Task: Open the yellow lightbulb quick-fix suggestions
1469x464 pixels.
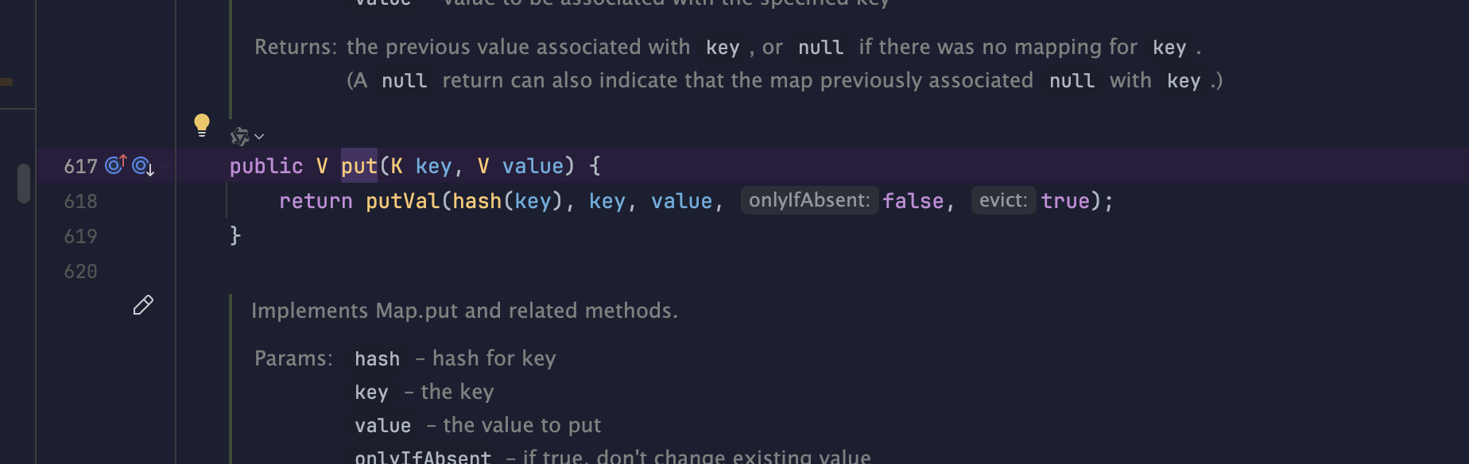Action: pos(202,126)
